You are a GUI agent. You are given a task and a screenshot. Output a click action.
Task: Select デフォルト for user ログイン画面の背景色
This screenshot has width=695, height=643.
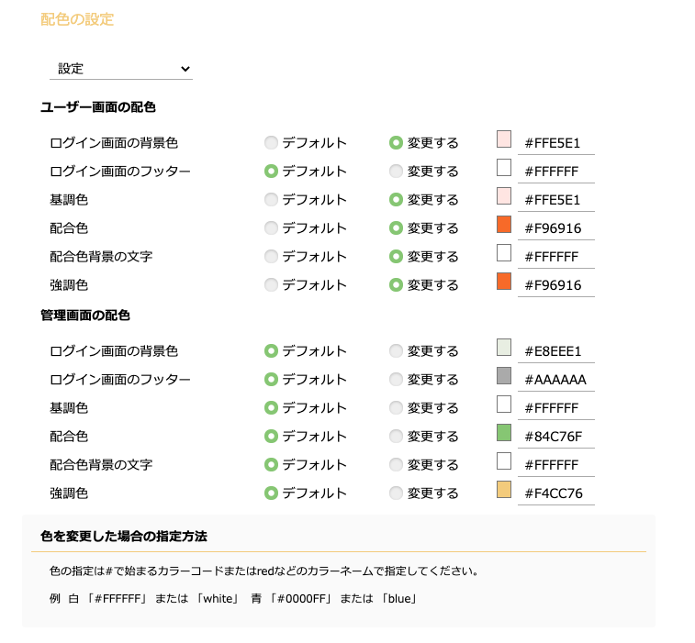(x=271, y=142)
